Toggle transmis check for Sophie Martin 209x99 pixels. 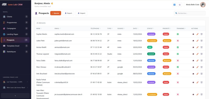[178, 34]
